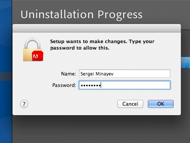Click the "password to allow this." text line
Screen dimensions: 190x143
tap(80, 48)
